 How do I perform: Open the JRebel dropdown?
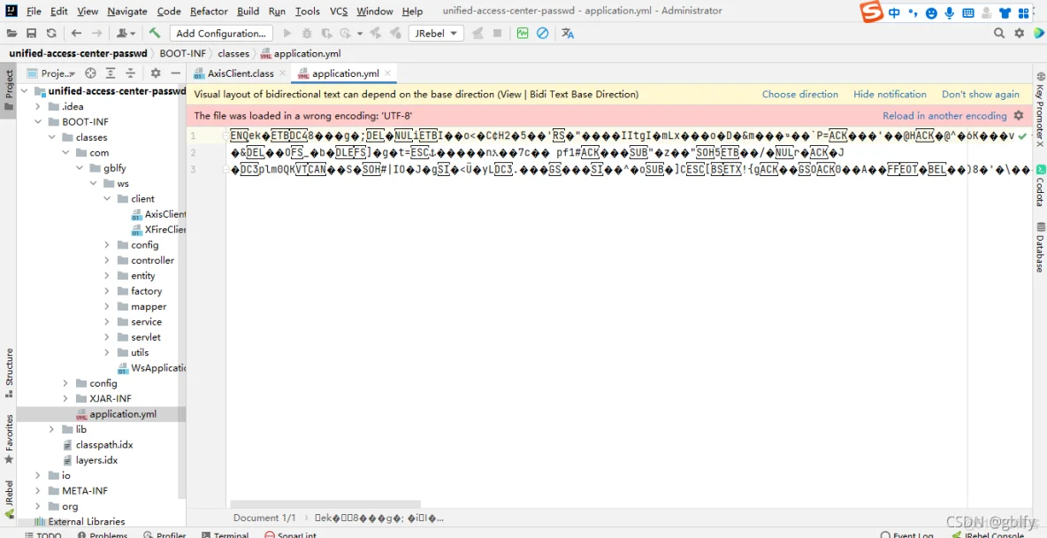pyautogui.click(x=436, y=33)
